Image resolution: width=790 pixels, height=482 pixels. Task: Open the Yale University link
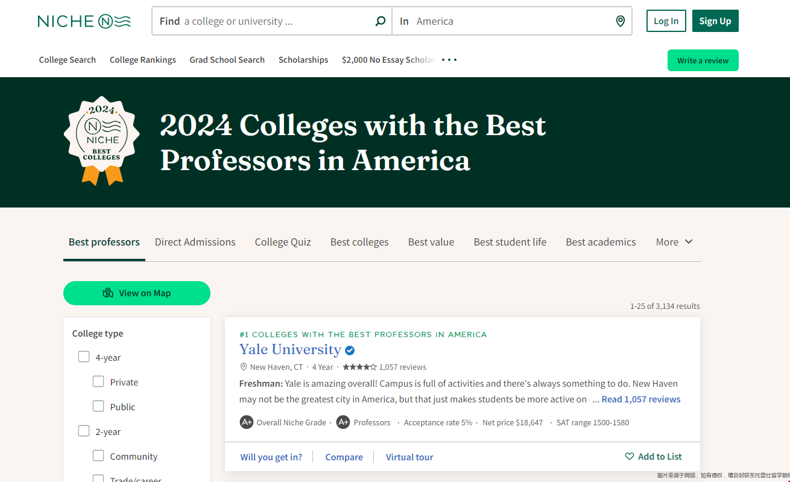[290, 349]
